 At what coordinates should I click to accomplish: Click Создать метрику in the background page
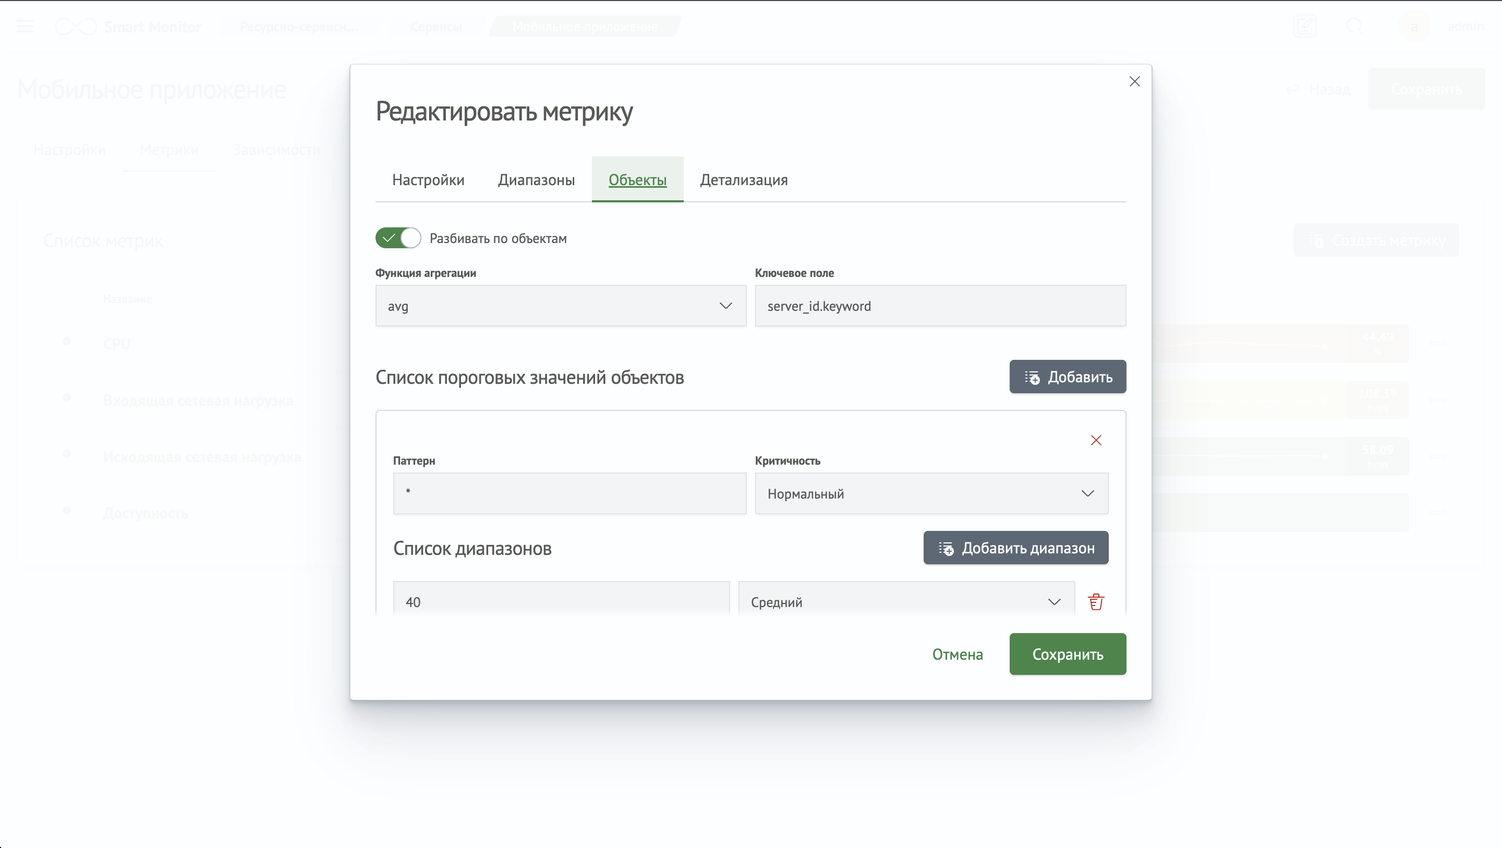pos(1376,240)
